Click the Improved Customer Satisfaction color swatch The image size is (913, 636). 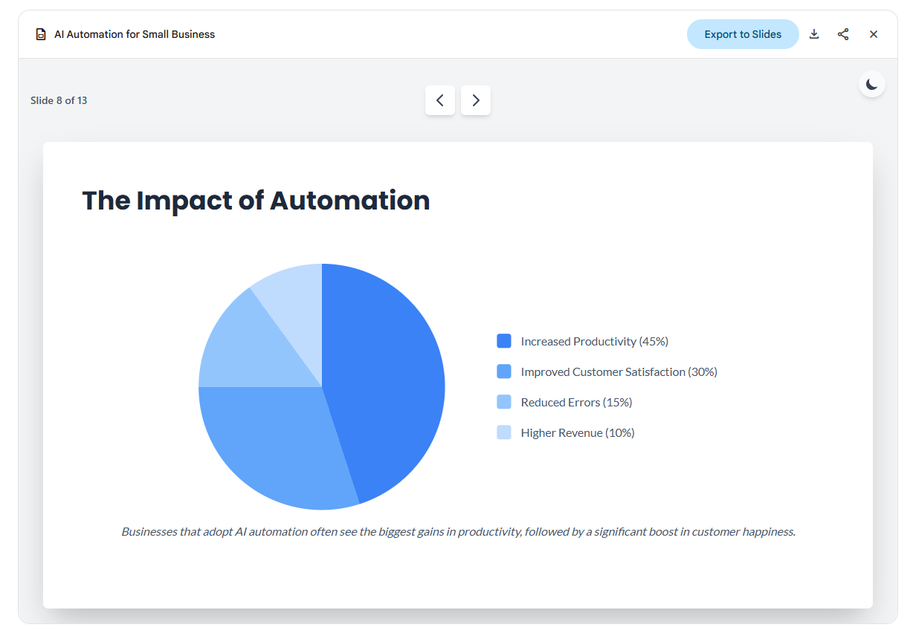(503, 371)
